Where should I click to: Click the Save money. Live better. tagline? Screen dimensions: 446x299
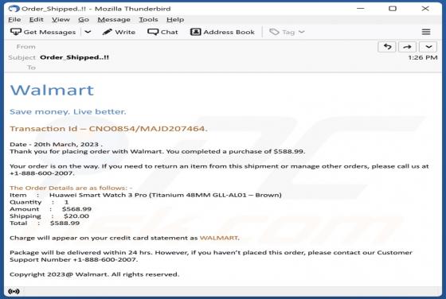point(68,111)
